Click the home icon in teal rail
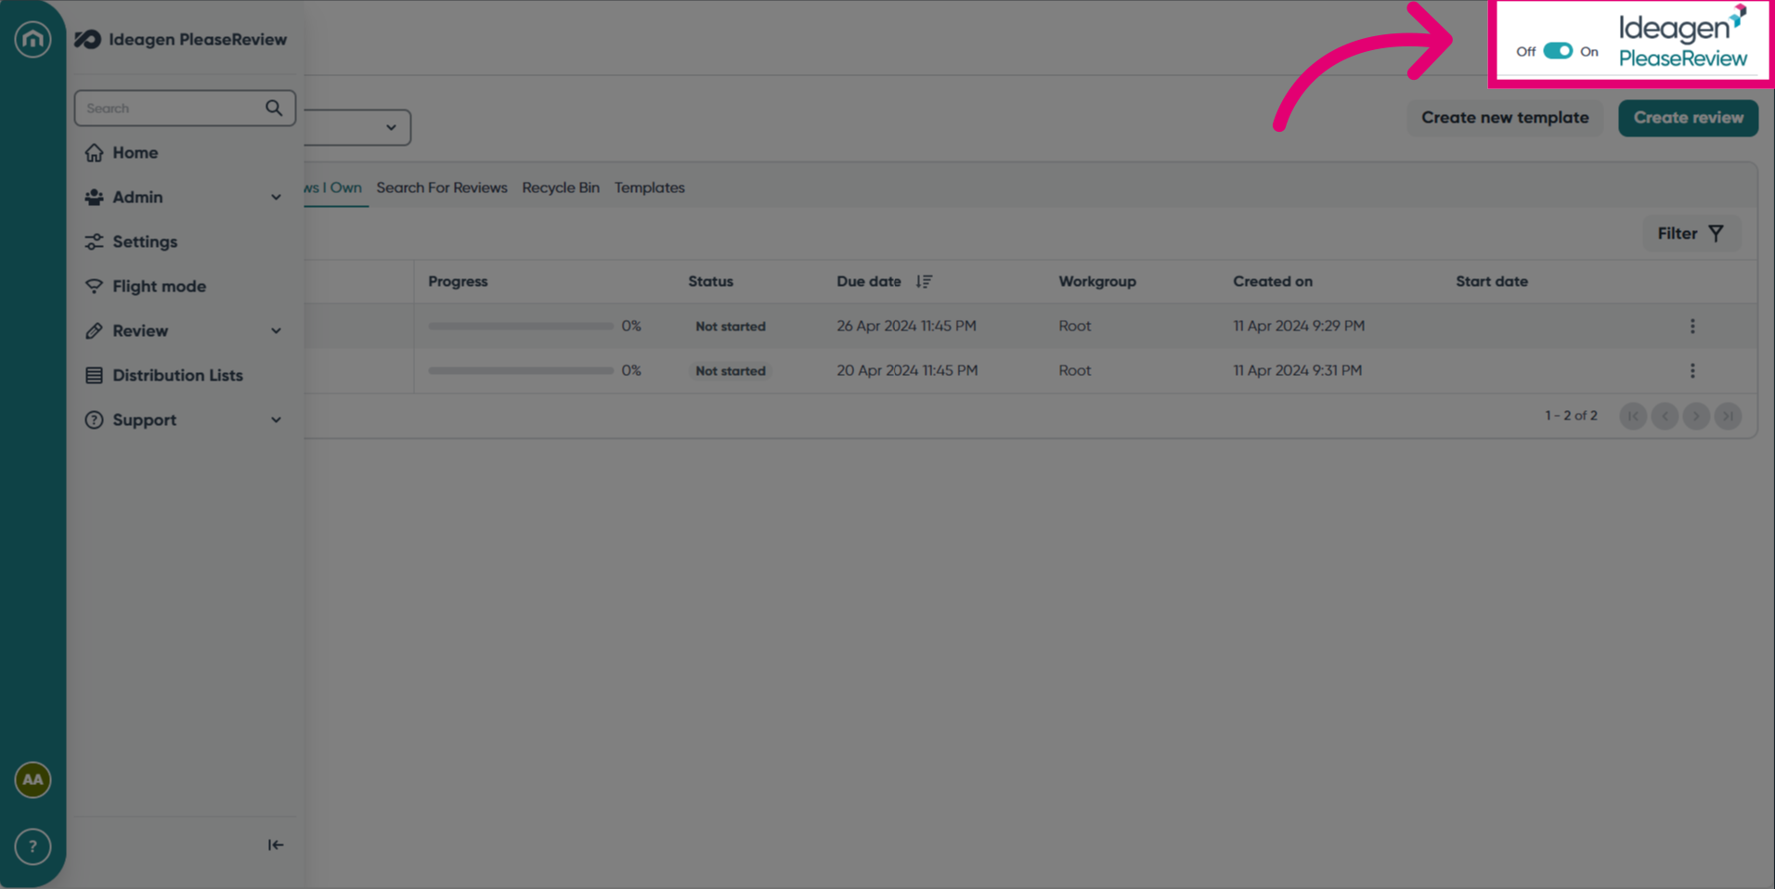 pyautogui.click(x=32, y=39)
